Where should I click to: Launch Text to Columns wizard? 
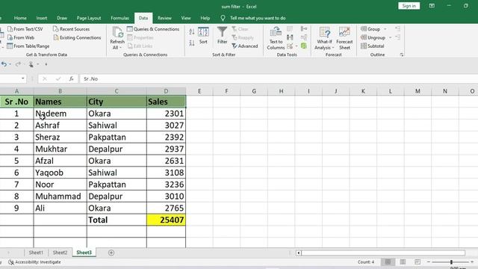(x=276, y=38)
